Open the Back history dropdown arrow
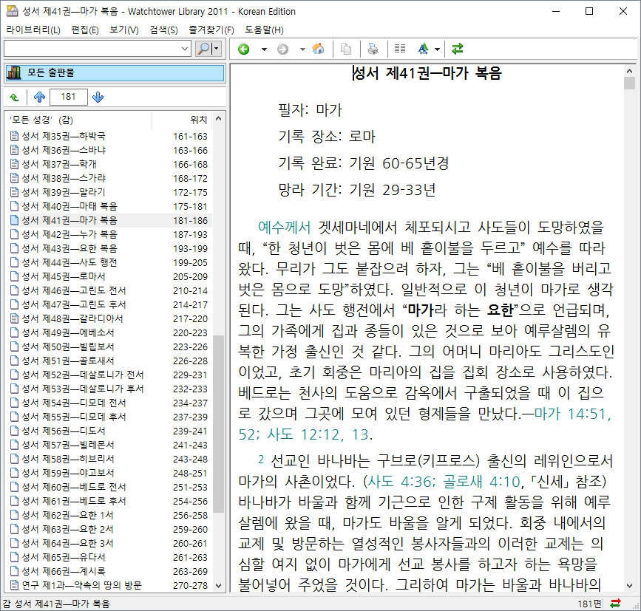The image size is (641, 611). pyautogui.click(x=264, y=50)
